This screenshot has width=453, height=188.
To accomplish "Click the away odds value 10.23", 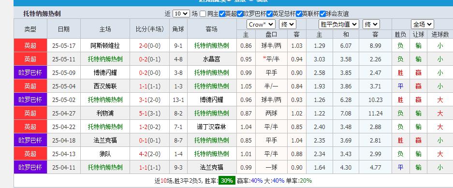I will click(x=376, y=100).
